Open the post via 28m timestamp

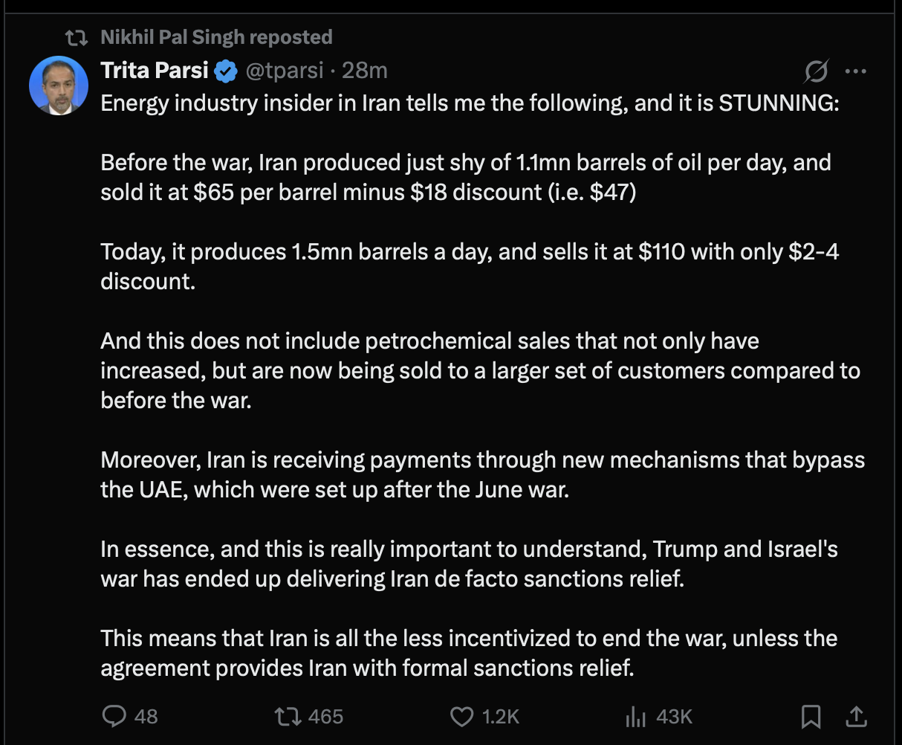click(x=365, y=71)
